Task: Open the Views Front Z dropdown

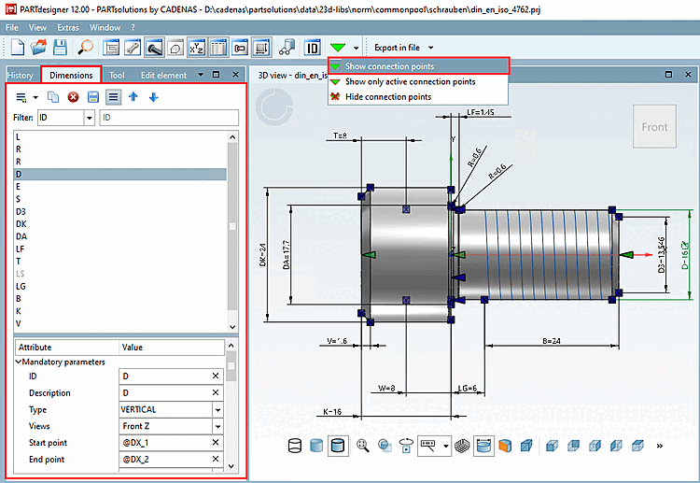Action: [217, 426]
